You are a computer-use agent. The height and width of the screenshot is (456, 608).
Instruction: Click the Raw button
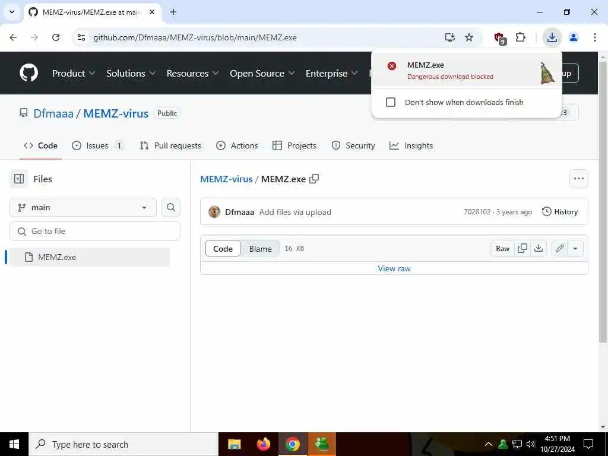502,249
